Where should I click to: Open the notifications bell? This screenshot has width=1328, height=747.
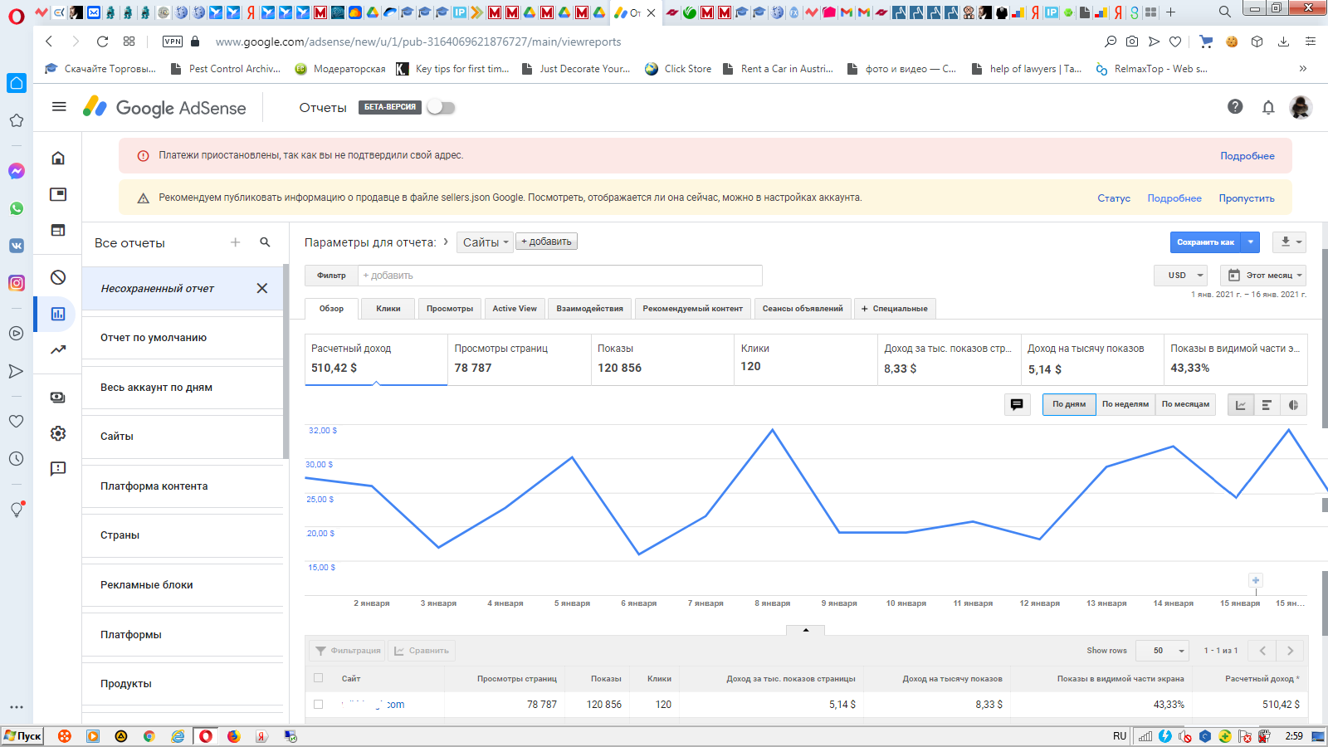tap(1268, 107)
